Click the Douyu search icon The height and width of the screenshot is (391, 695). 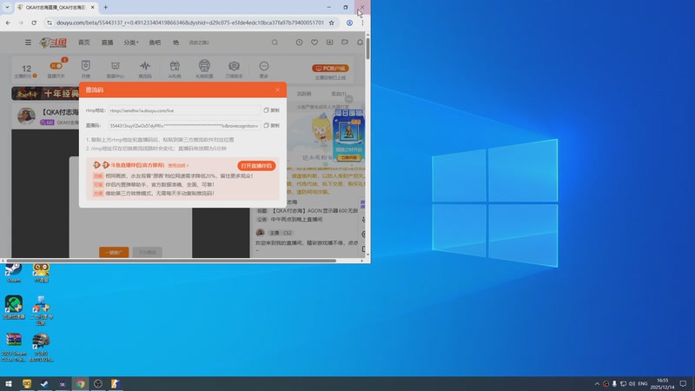[x=275, y=43]
